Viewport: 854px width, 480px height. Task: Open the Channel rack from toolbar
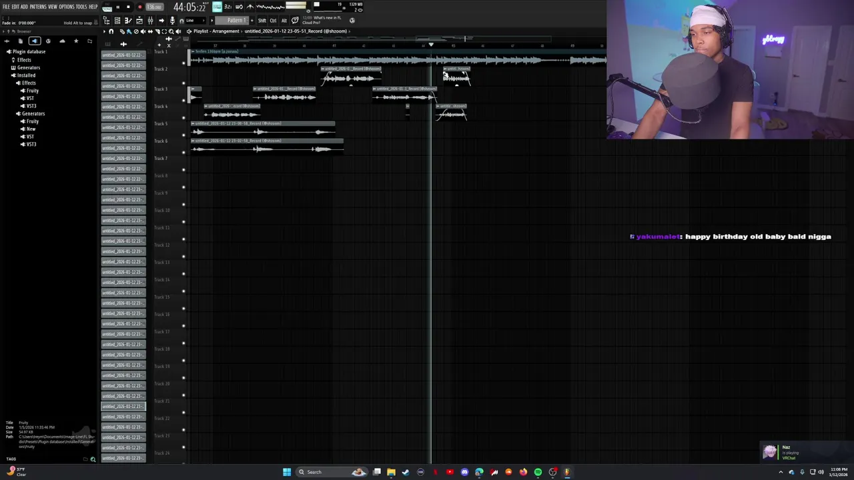pos(117,21)
